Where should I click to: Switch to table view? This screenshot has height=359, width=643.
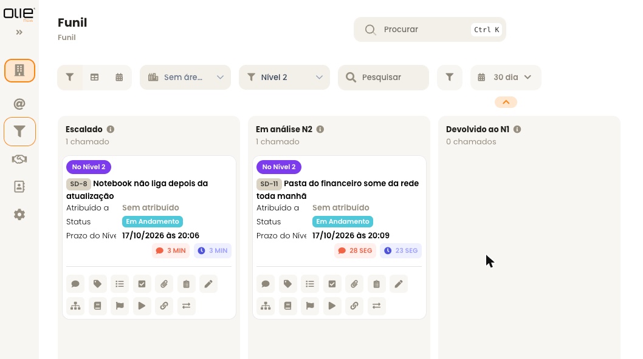click(94, 78)
